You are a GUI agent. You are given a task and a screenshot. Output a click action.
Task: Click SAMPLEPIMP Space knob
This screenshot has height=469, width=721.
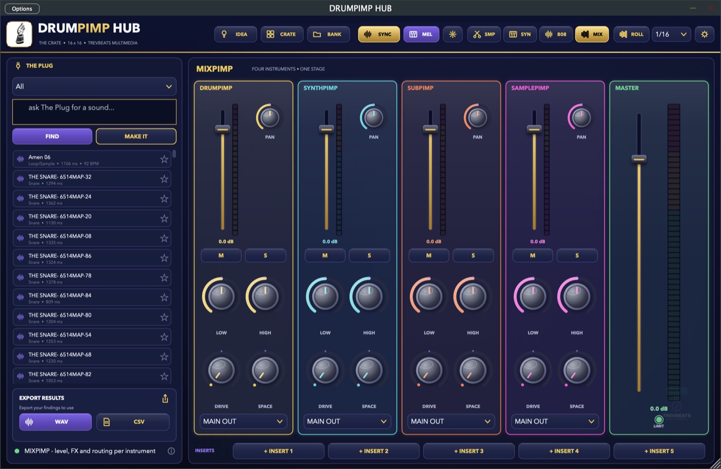577,370
